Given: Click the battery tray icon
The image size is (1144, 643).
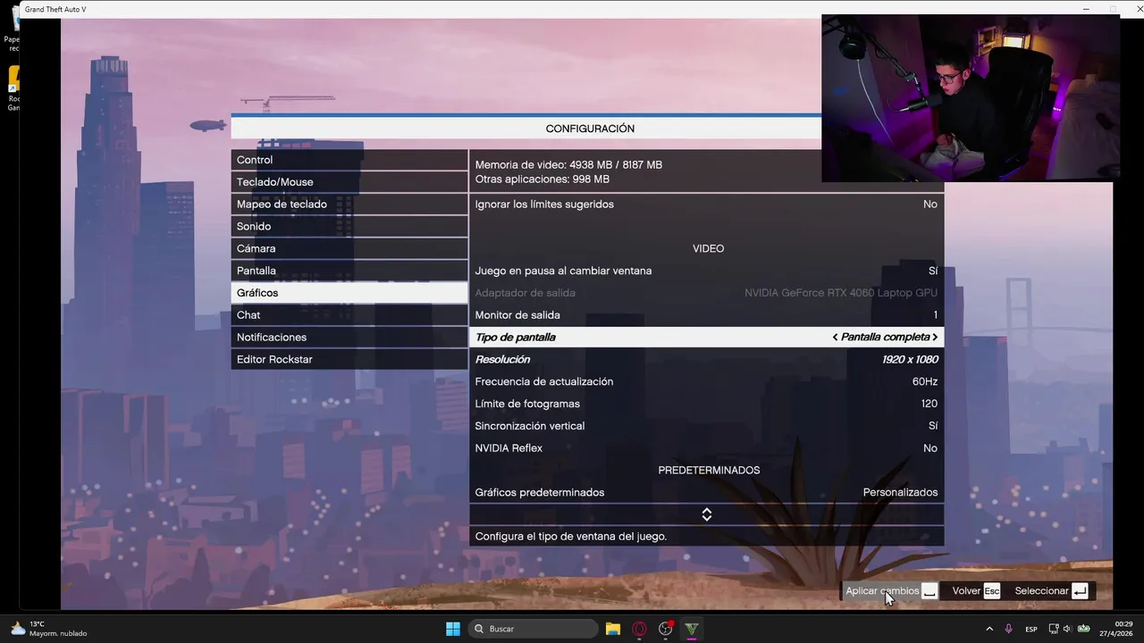Looking at the screenshot, I should point(1083,629).
